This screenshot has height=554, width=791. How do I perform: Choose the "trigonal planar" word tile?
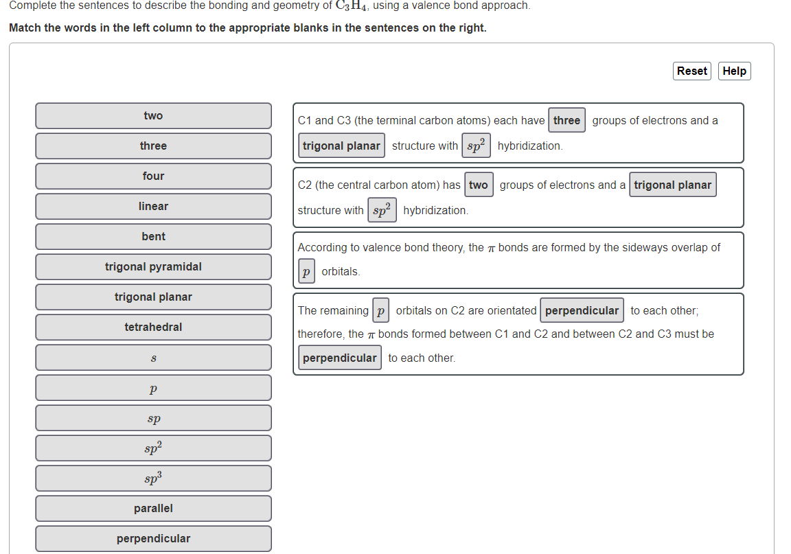click(x=153, y=297)
